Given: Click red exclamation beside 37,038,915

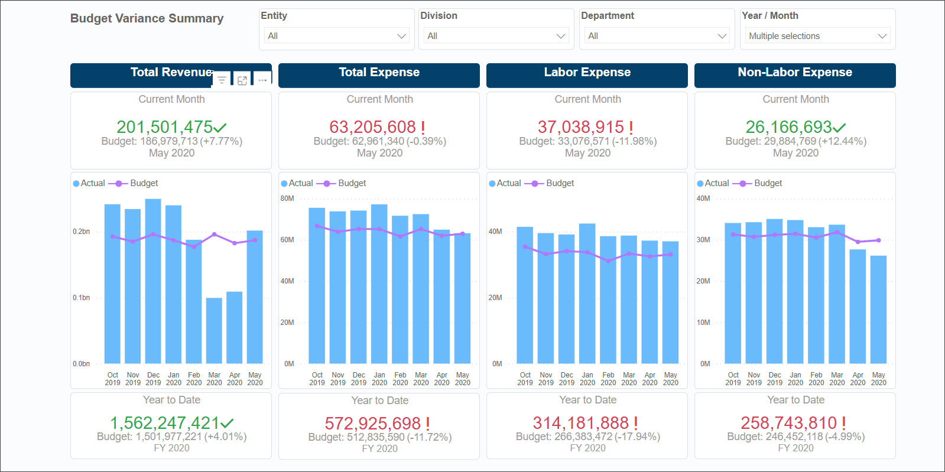Looking at the screenshot, I should point(631,128).
